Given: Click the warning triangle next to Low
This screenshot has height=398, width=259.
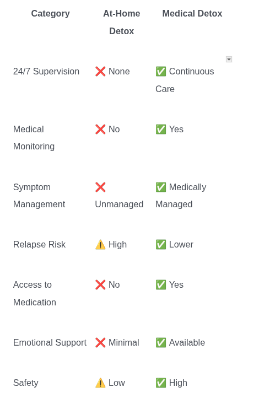Looking at the screenshot, I should click(x=100, y=383).
